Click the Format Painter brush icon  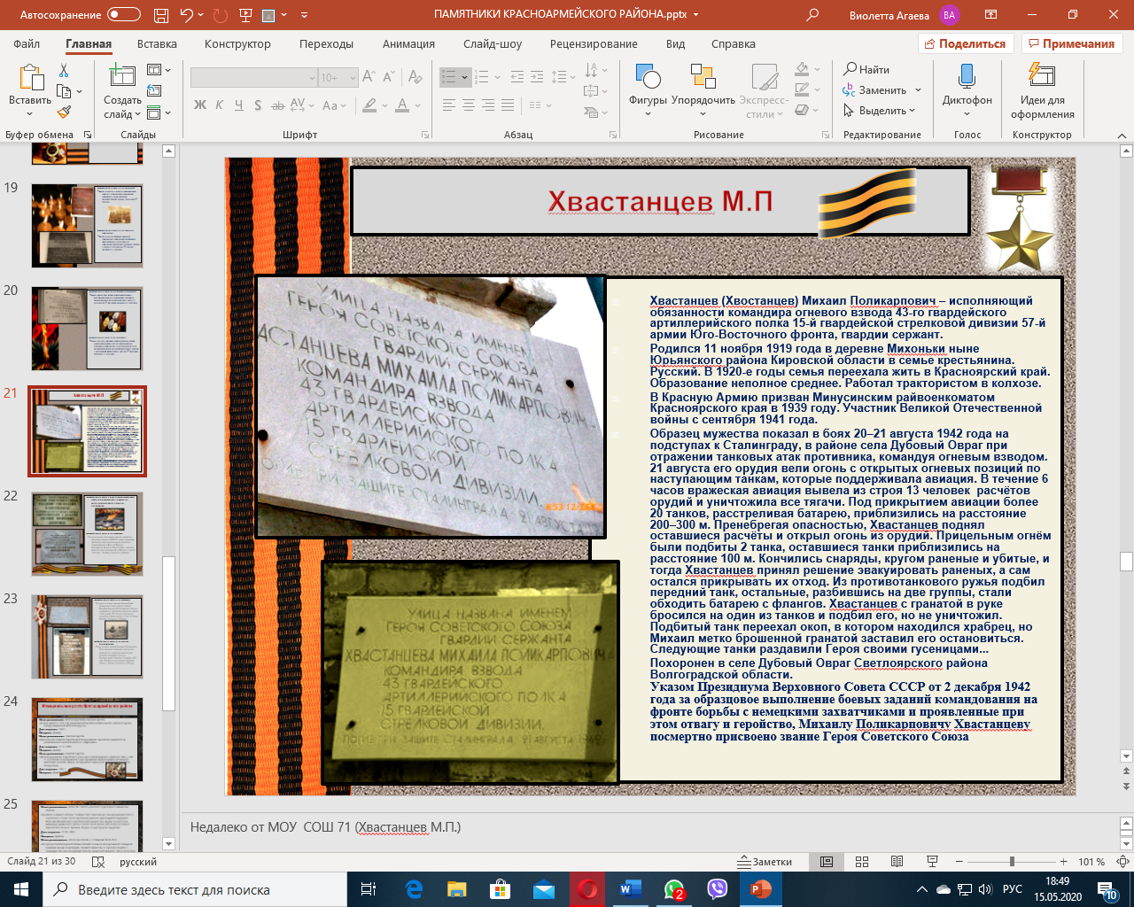point(64,112)
